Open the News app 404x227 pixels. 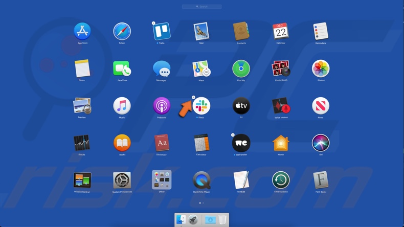321,106
